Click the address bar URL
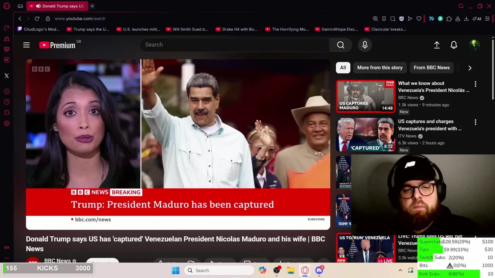The height and width of the screenshot is (278, 495). point(80,19)
